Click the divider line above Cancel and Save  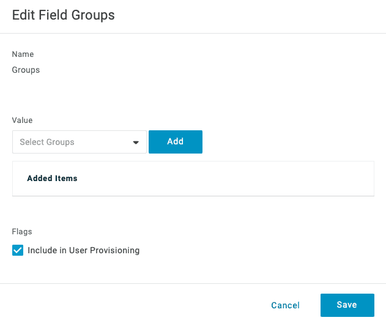point(193,283)
